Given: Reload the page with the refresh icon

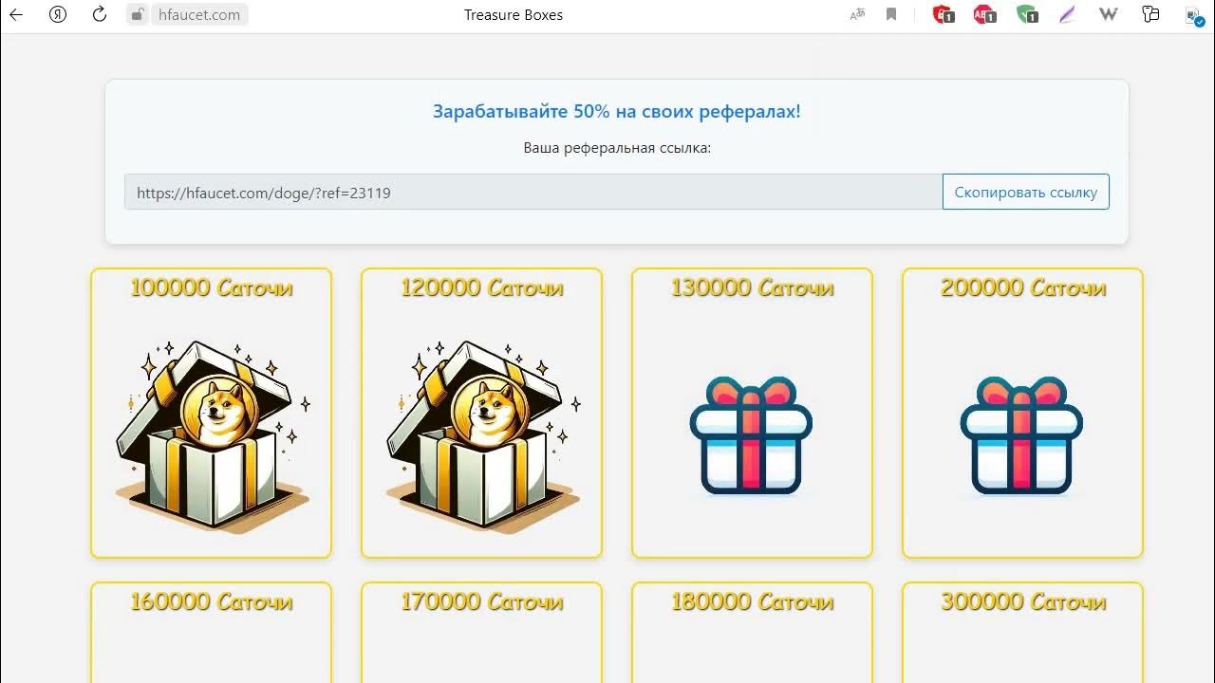Looking at the screenshot, I should [x=100, y=14].
